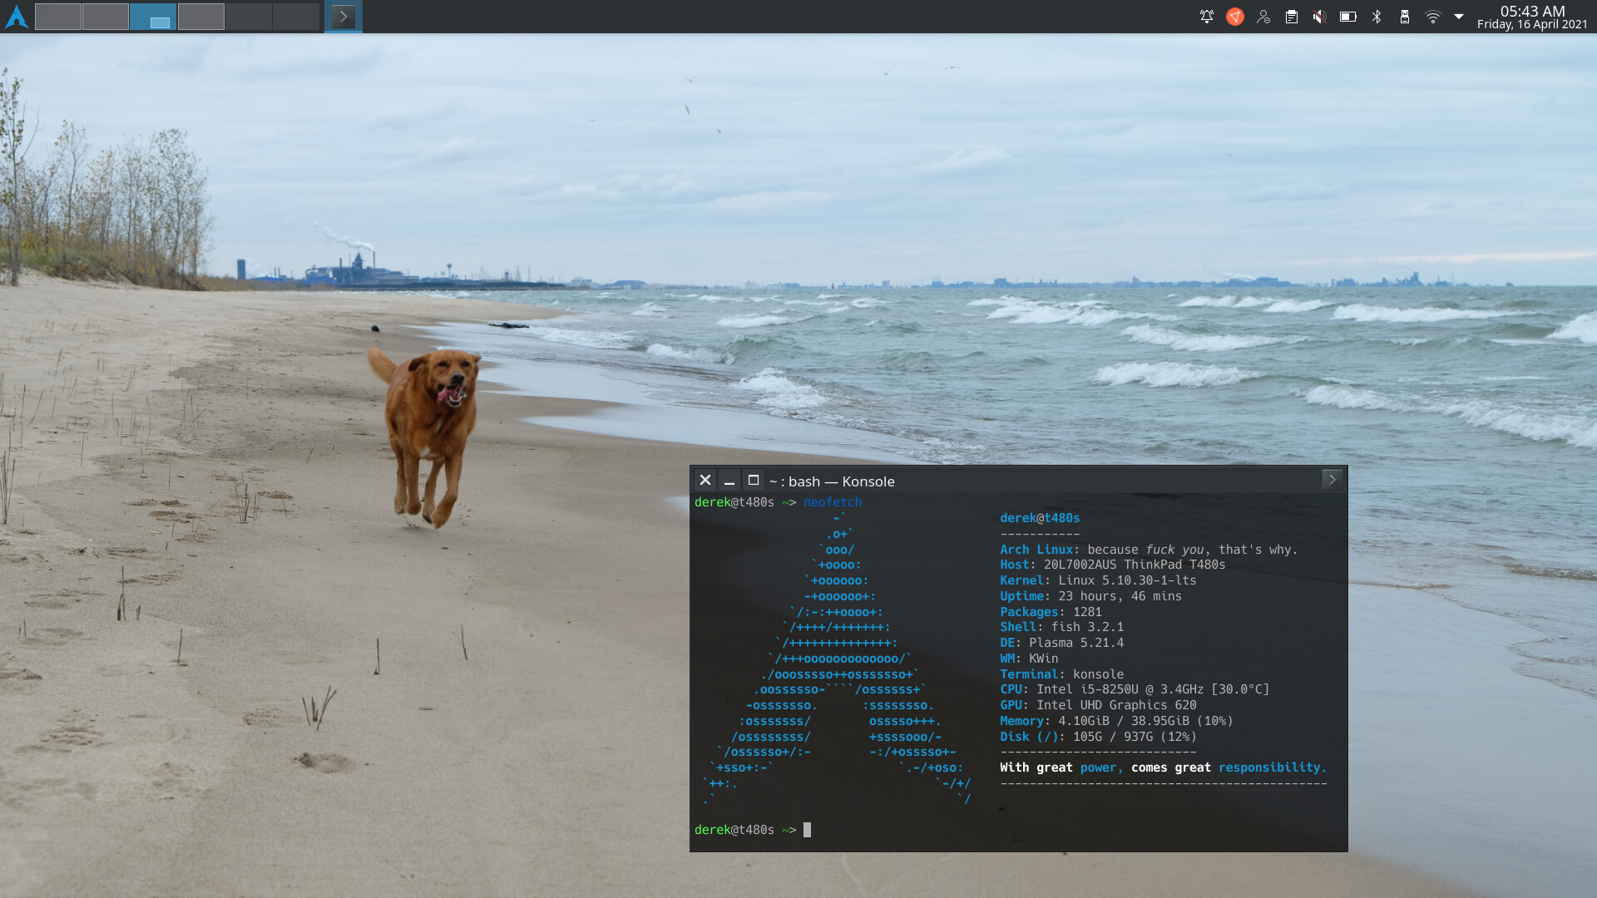Open the user status tray icon
Viewport: 1597px width, 898px height.
coord(1263,17)
